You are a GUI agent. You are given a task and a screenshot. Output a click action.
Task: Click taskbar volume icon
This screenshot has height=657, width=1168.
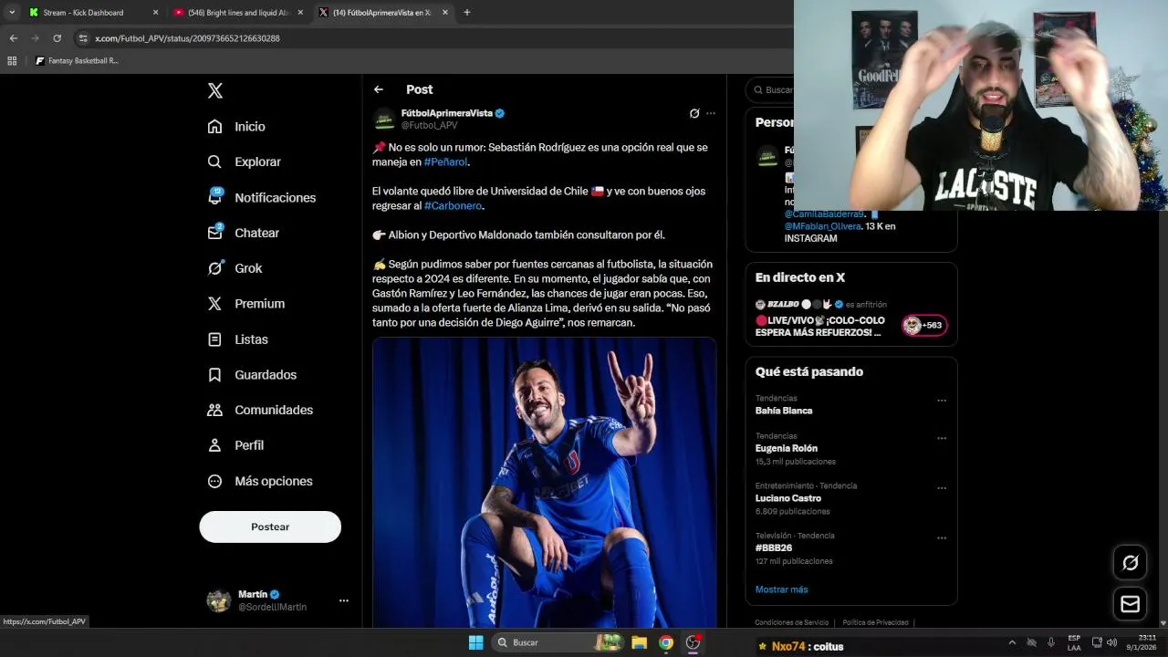click(1111, 642)
